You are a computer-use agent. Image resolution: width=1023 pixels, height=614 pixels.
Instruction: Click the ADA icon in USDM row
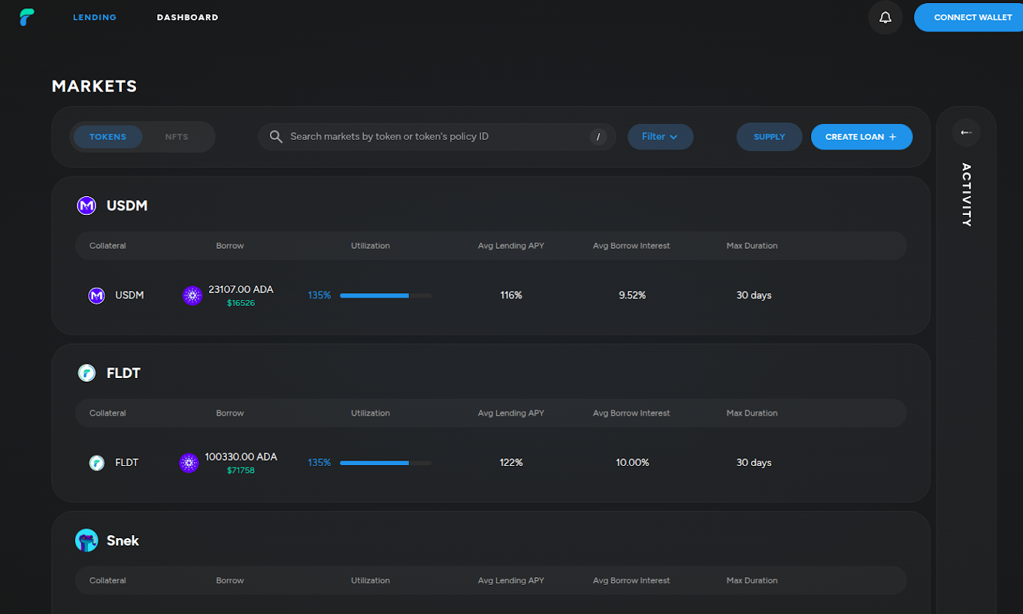coord(192,295)
